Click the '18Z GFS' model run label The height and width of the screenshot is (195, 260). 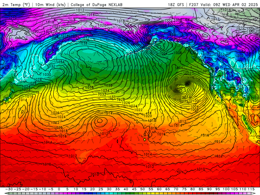(176, 5)
